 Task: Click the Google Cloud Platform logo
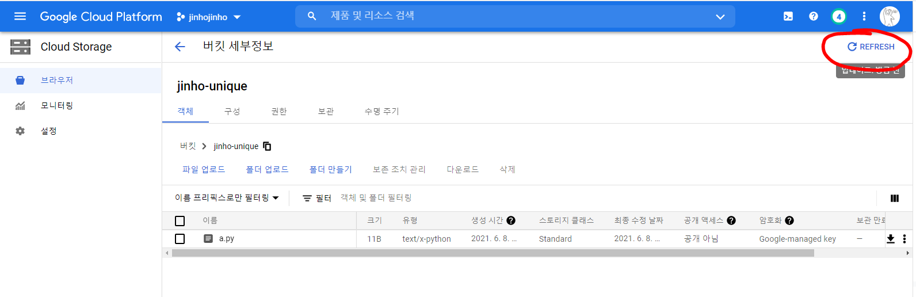(x=101, y=17)
